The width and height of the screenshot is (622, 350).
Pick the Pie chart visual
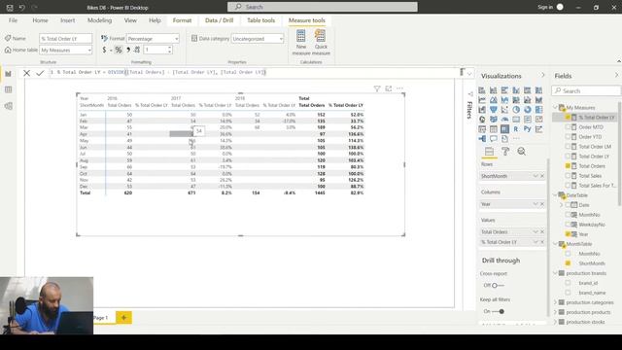coord(516,110)
